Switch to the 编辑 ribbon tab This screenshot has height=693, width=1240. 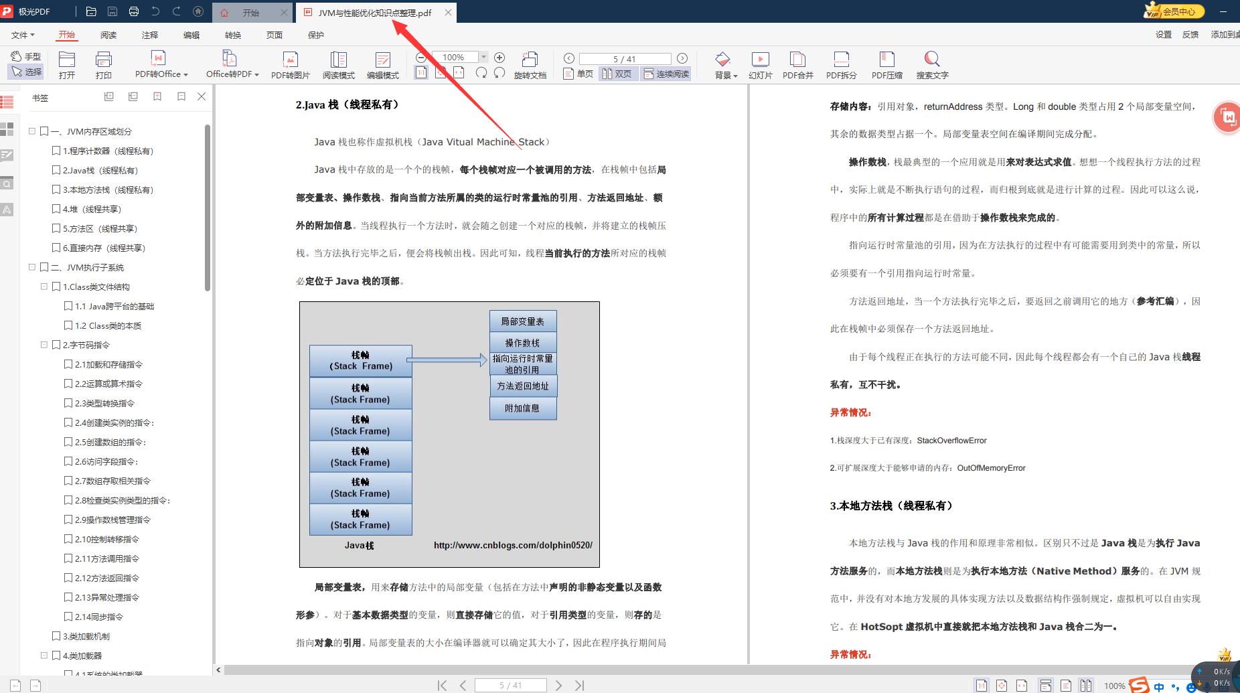pyautogui.click(x=191, y=35)
